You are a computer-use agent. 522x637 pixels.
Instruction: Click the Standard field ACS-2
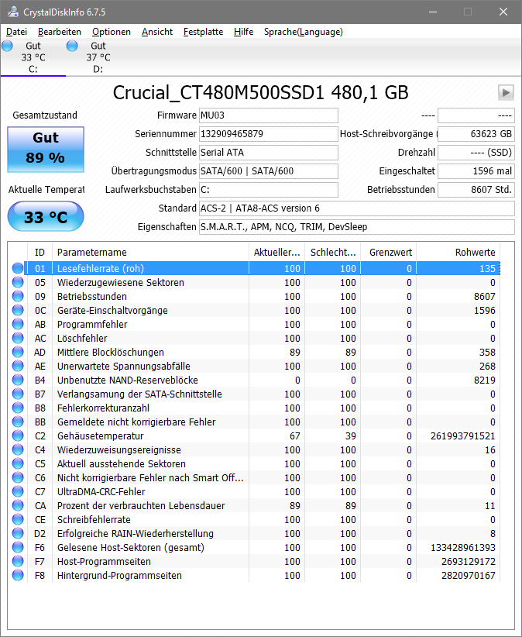pyautogui.click(x=357, y=208)
